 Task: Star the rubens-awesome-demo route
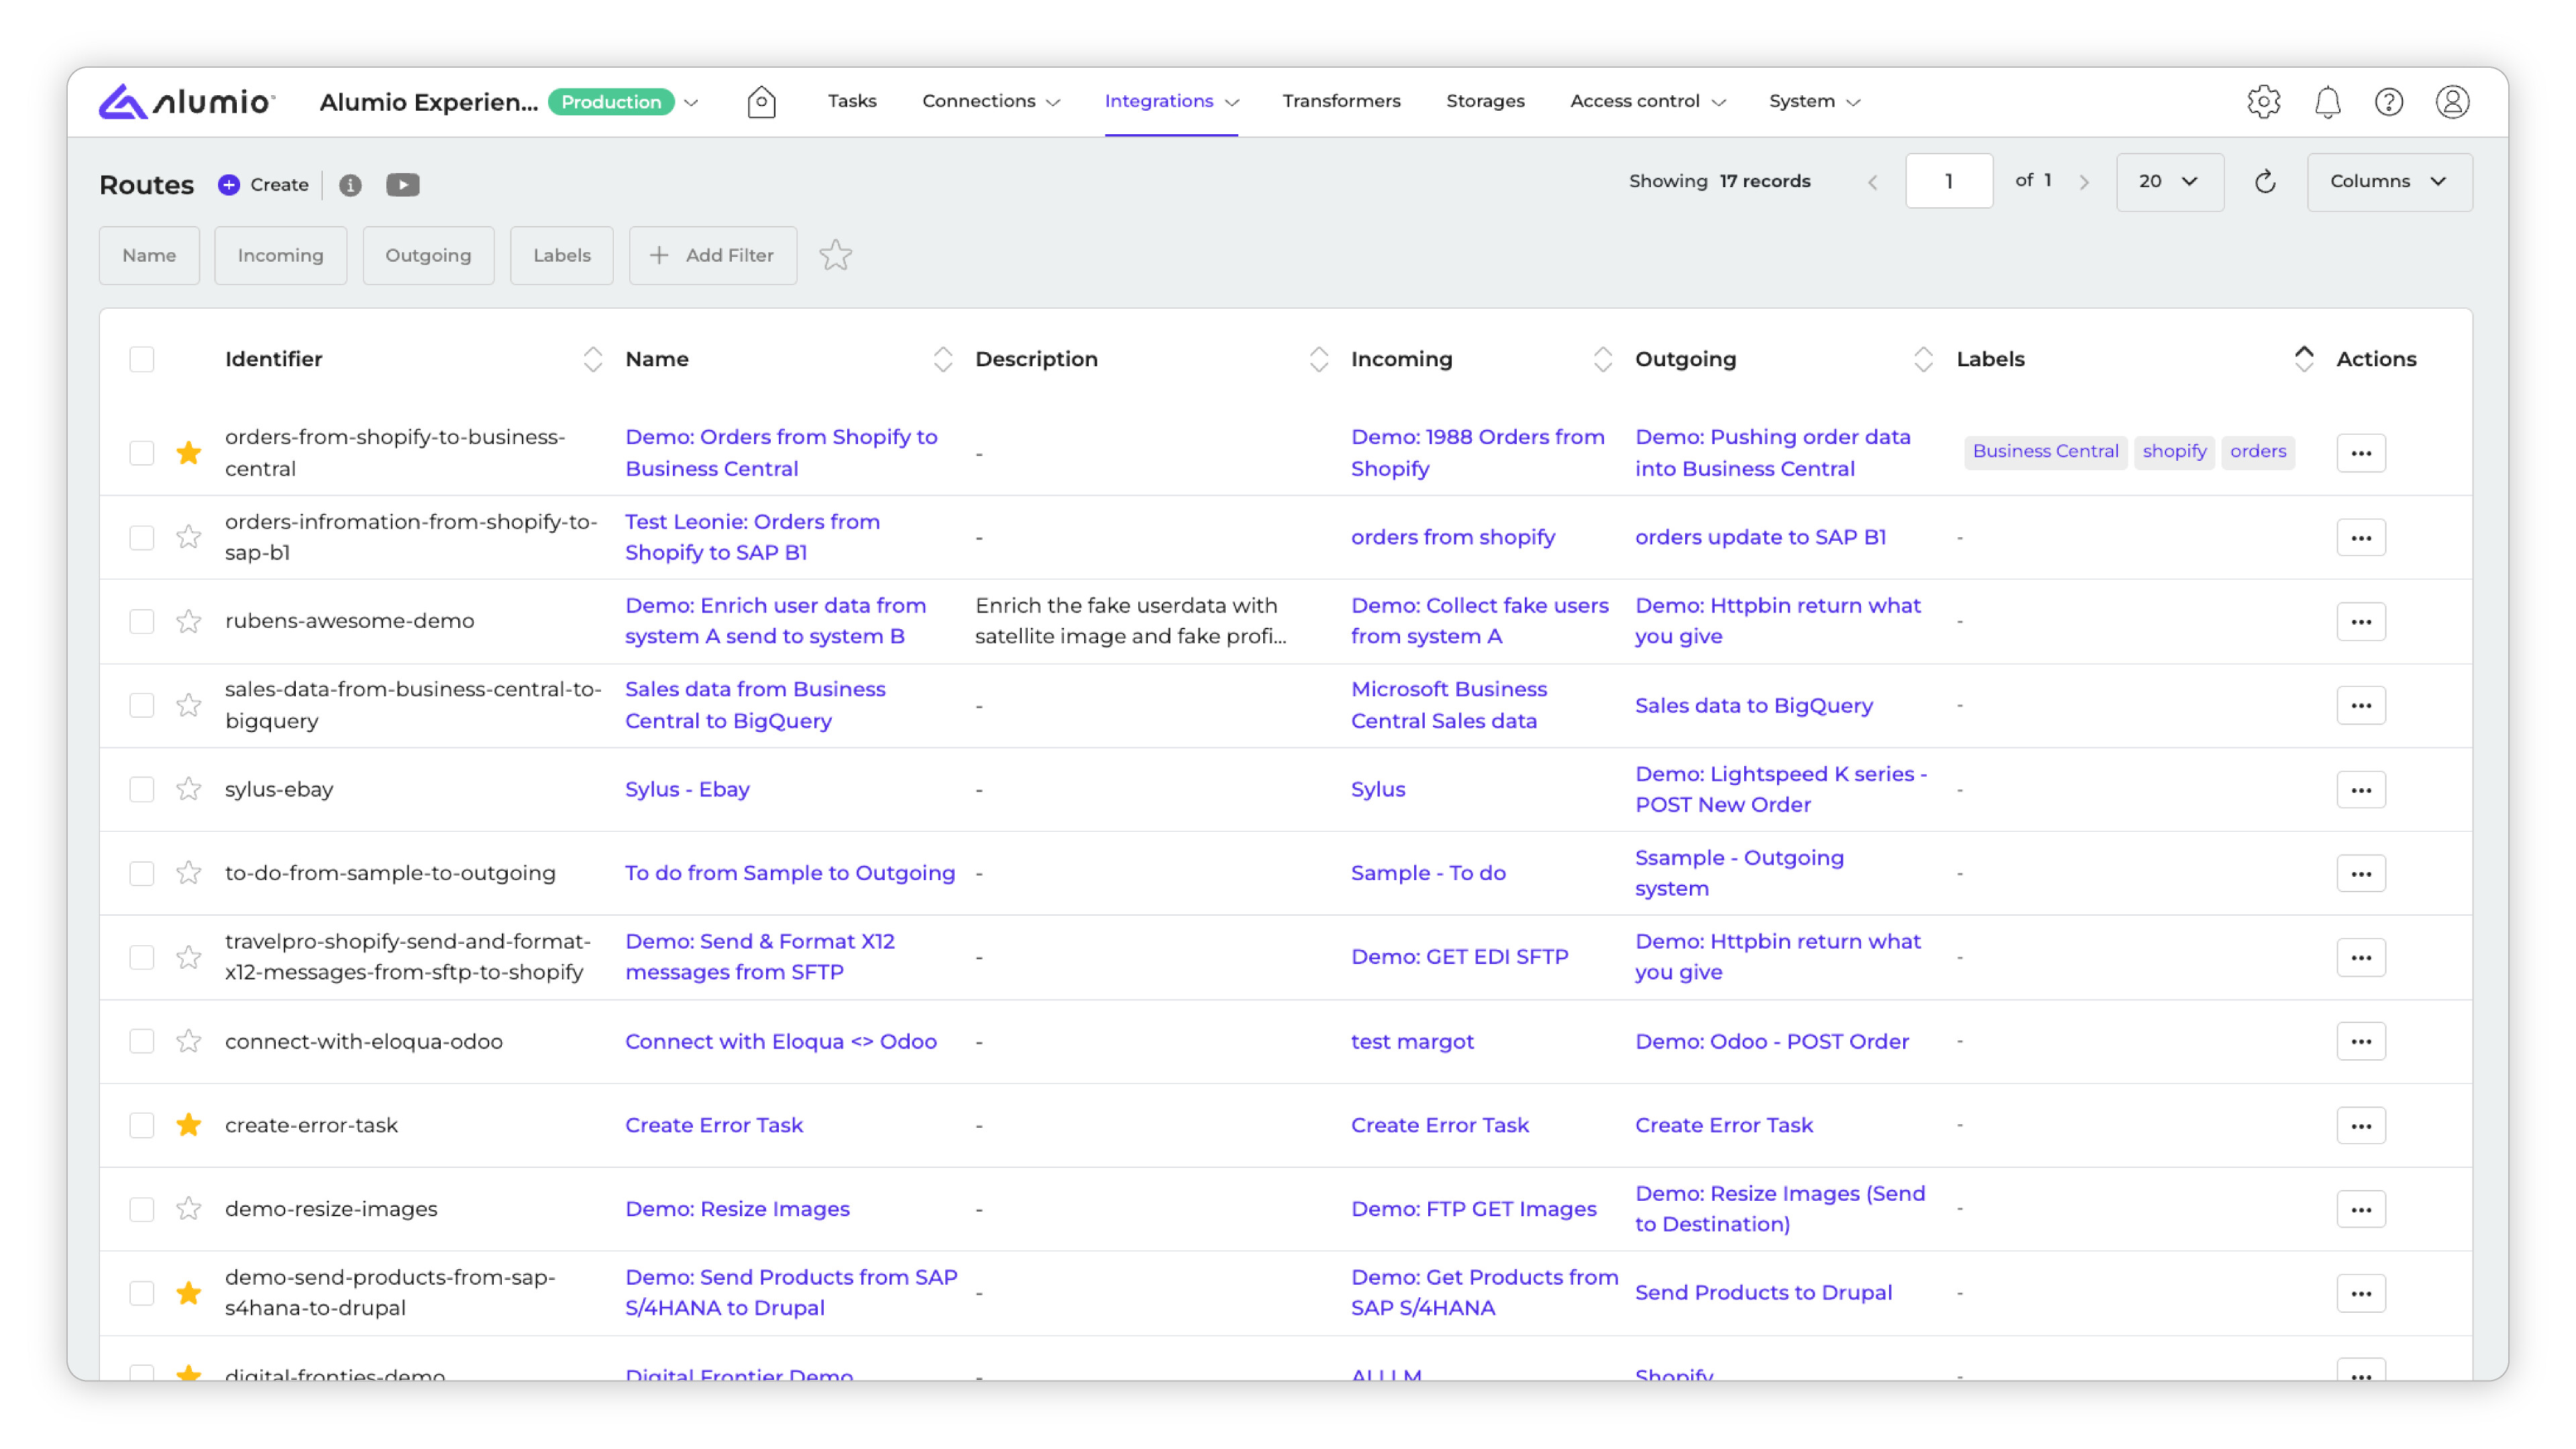pyautogui.click(x=188, y=621)
